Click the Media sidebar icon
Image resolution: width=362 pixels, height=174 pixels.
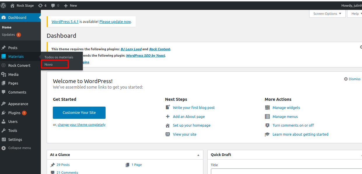pos(4,74)
